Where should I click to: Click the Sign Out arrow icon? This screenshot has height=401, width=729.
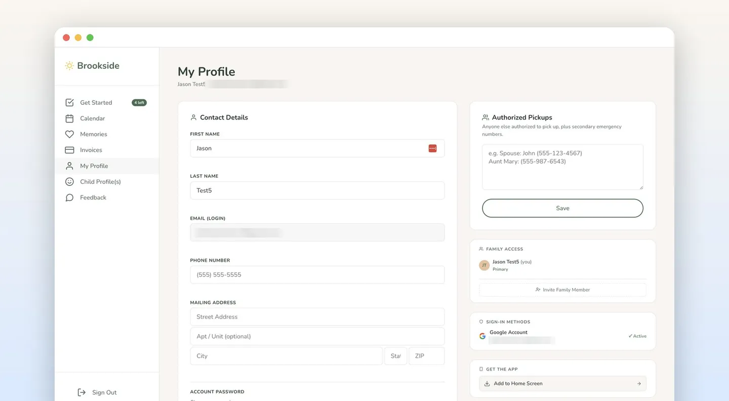tap(82, 392)
